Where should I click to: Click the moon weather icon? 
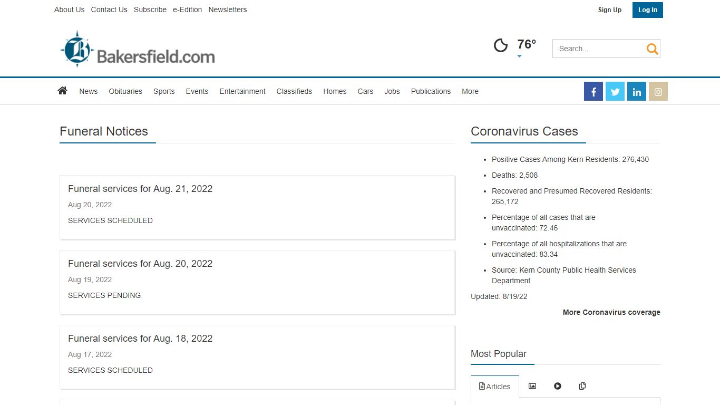[501, 45]
